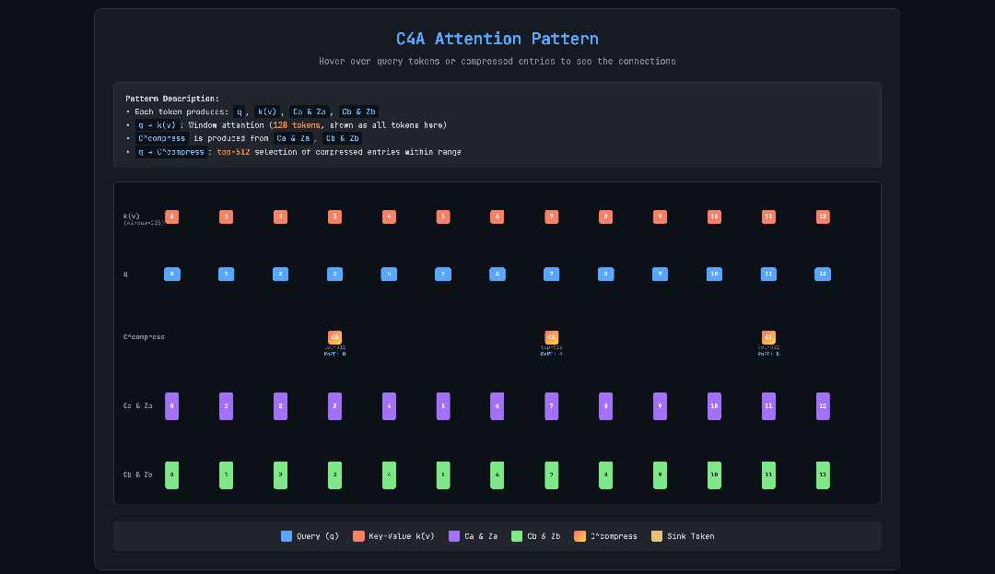Image resolution: width=995 pixels, height=574 pixels.
Task: Select Cb & Zb token 10
Action: [715, 475]
